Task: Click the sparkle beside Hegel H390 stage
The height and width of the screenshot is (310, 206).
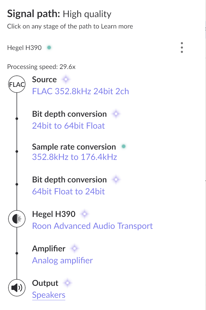Action: pos(84,214)
